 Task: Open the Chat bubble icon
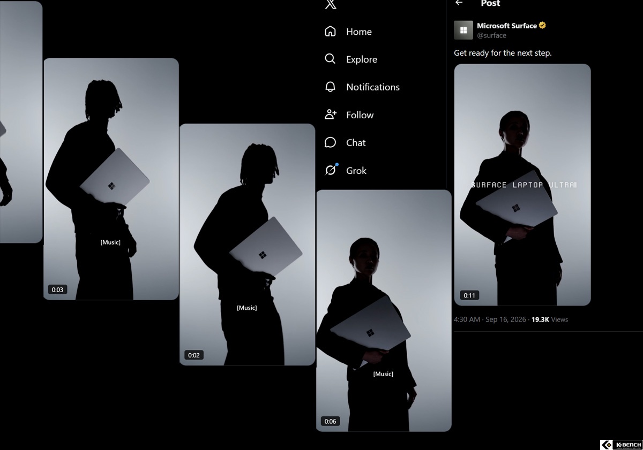coord(330,142)
